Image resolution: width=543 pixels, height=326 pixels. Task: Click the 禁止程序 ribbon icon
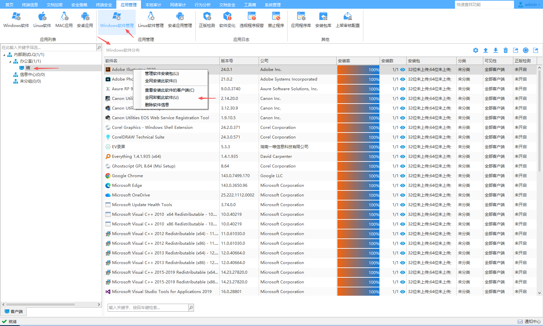pos(276,20)
